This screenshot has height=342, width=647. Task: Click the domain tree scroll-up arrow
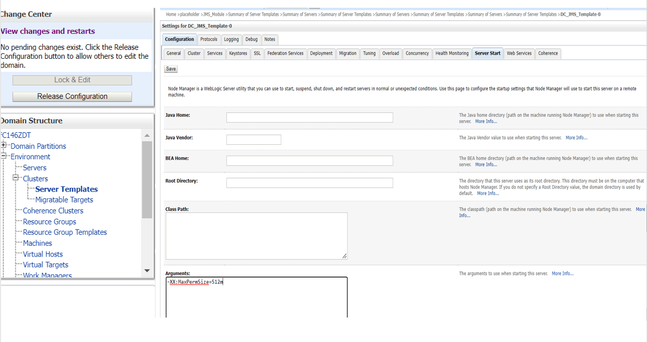(147, 135)
